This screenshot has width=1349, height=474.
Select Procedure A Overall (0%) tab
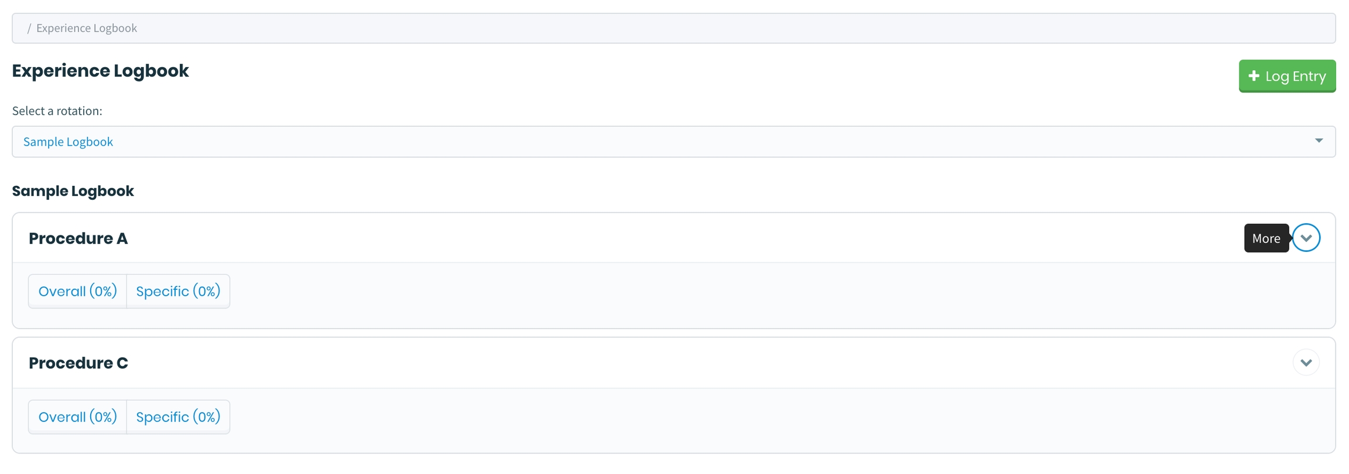(78, 291)
